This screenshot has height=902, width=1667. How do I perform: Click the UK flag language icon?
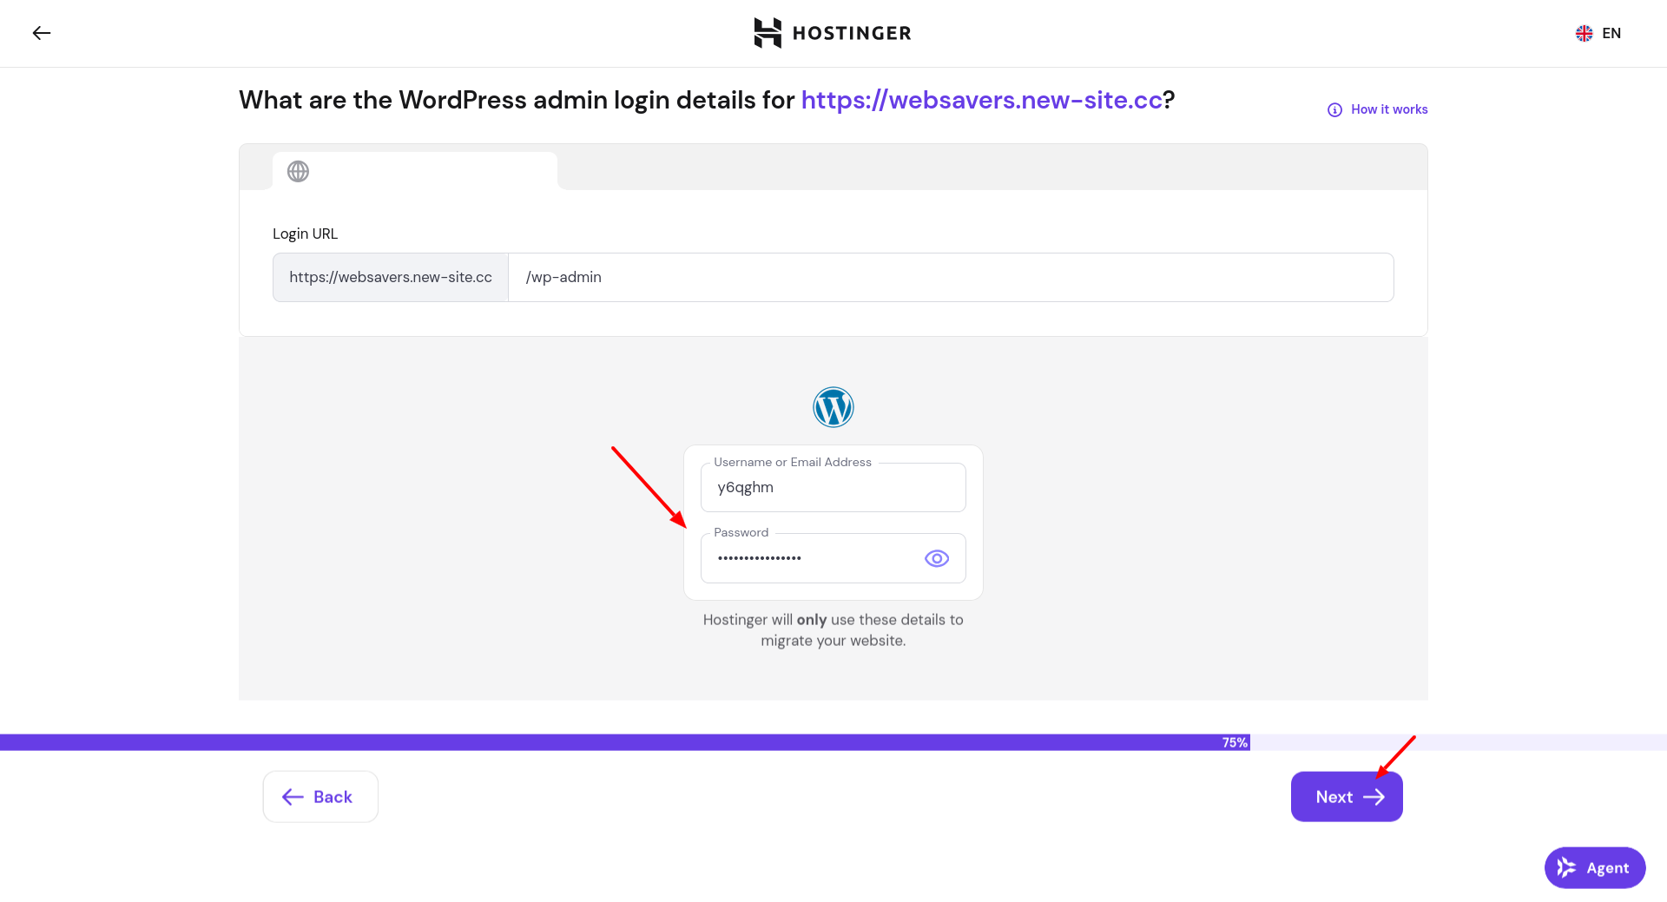(1585, 33)
